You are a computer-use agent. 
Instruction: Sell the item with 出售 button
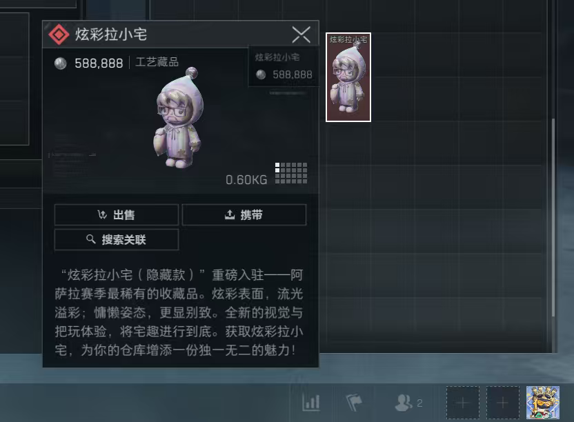pyautogui.click(x=117, y=215)
